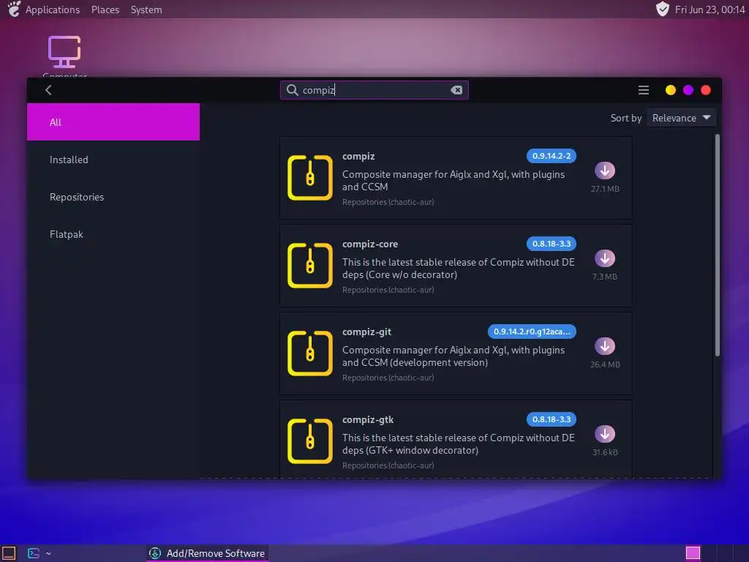The height and width of the screenshot is (562, 749).
Task: Click the compiz package title
Action: [x=358, y=157]
